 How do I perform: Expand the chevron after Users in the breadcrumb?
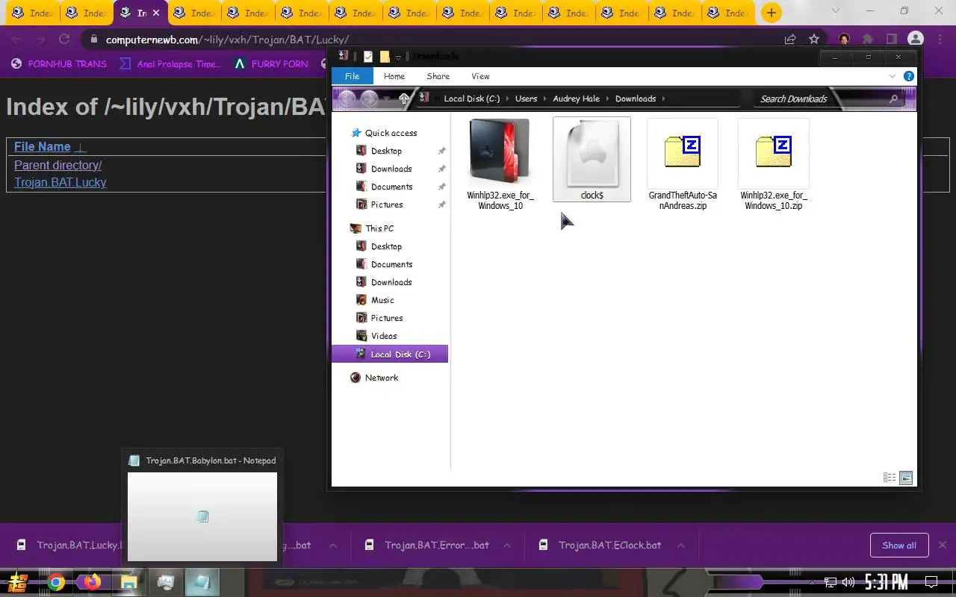point(544,99)
